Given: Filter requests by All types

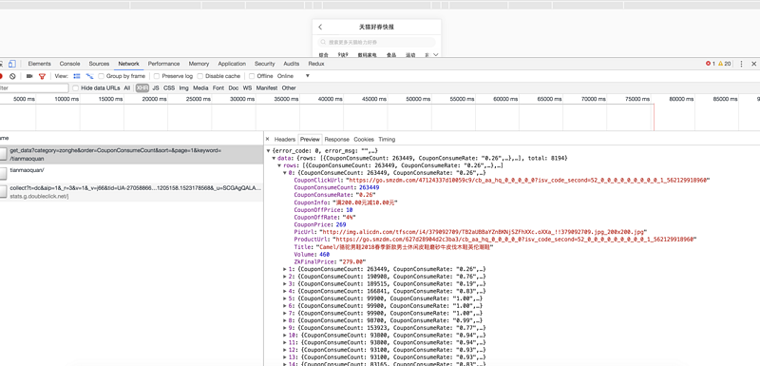Looking at the screenshot, I should click(127, 88).
